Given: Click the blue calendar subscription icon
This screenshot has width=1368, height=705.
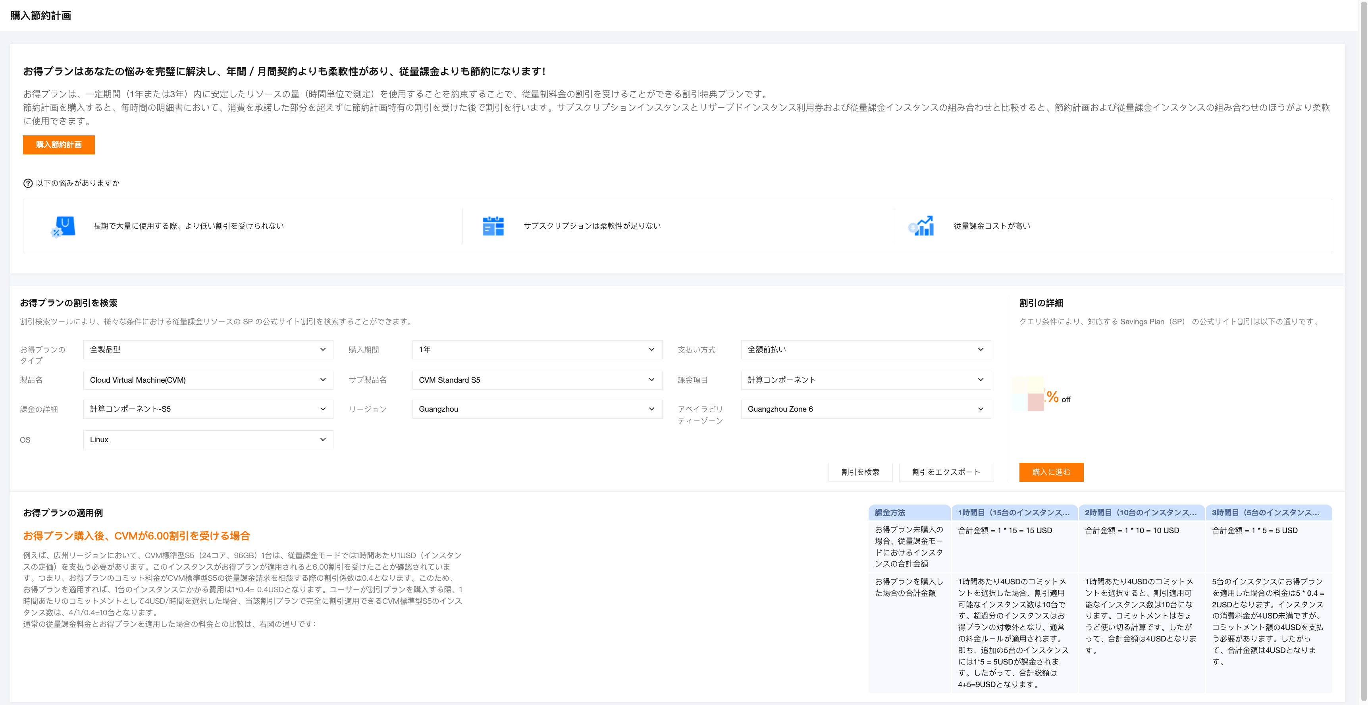Looking at the screenshot, I should tap(493, 226).
